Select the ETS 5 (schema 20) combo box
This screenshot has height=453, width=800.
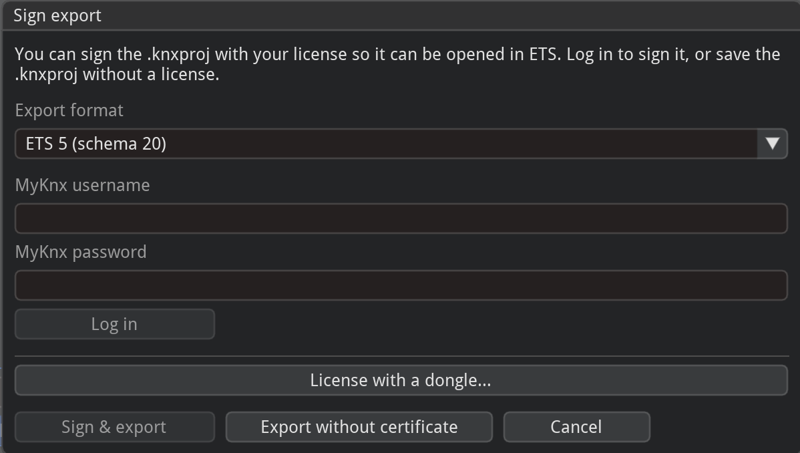[x=401, y=144]
